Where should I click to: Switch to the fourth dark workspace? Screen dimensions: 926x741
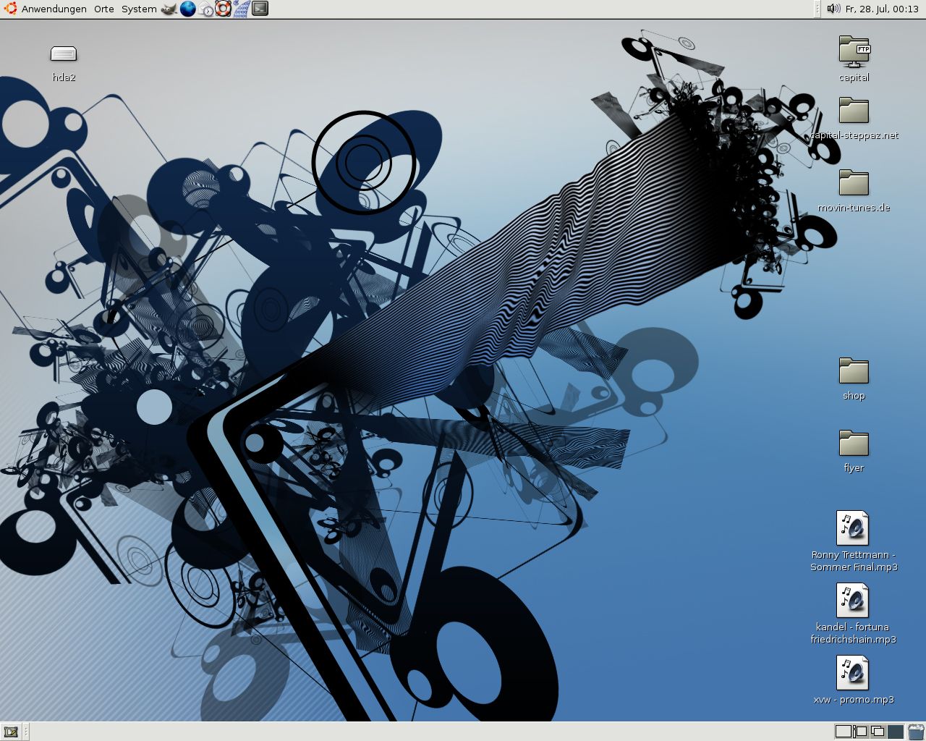896,732
